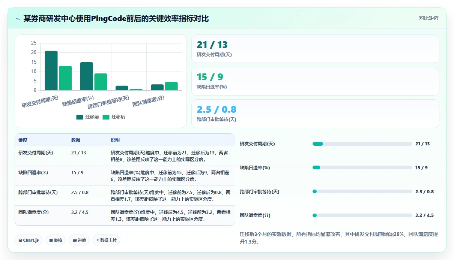
Task: Click the 表格 tag chip
Action: pyautogui.click(x=55, y=240)
